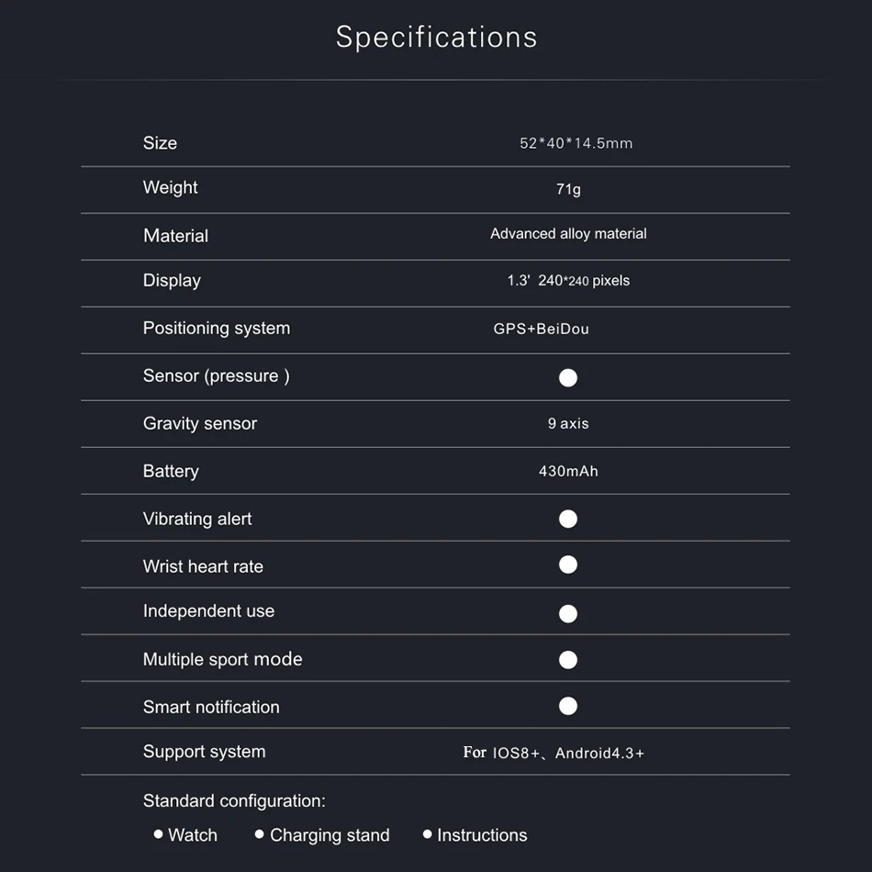The image size is (872, 872).
Task: Click the Specifications heading
Action: [436, 37]
